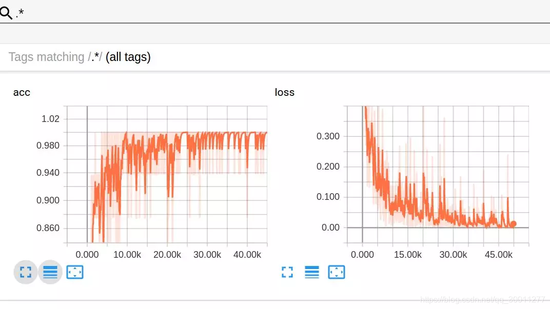Expand the acc chart to full size
550x309 pixels.
coord(26,272)
